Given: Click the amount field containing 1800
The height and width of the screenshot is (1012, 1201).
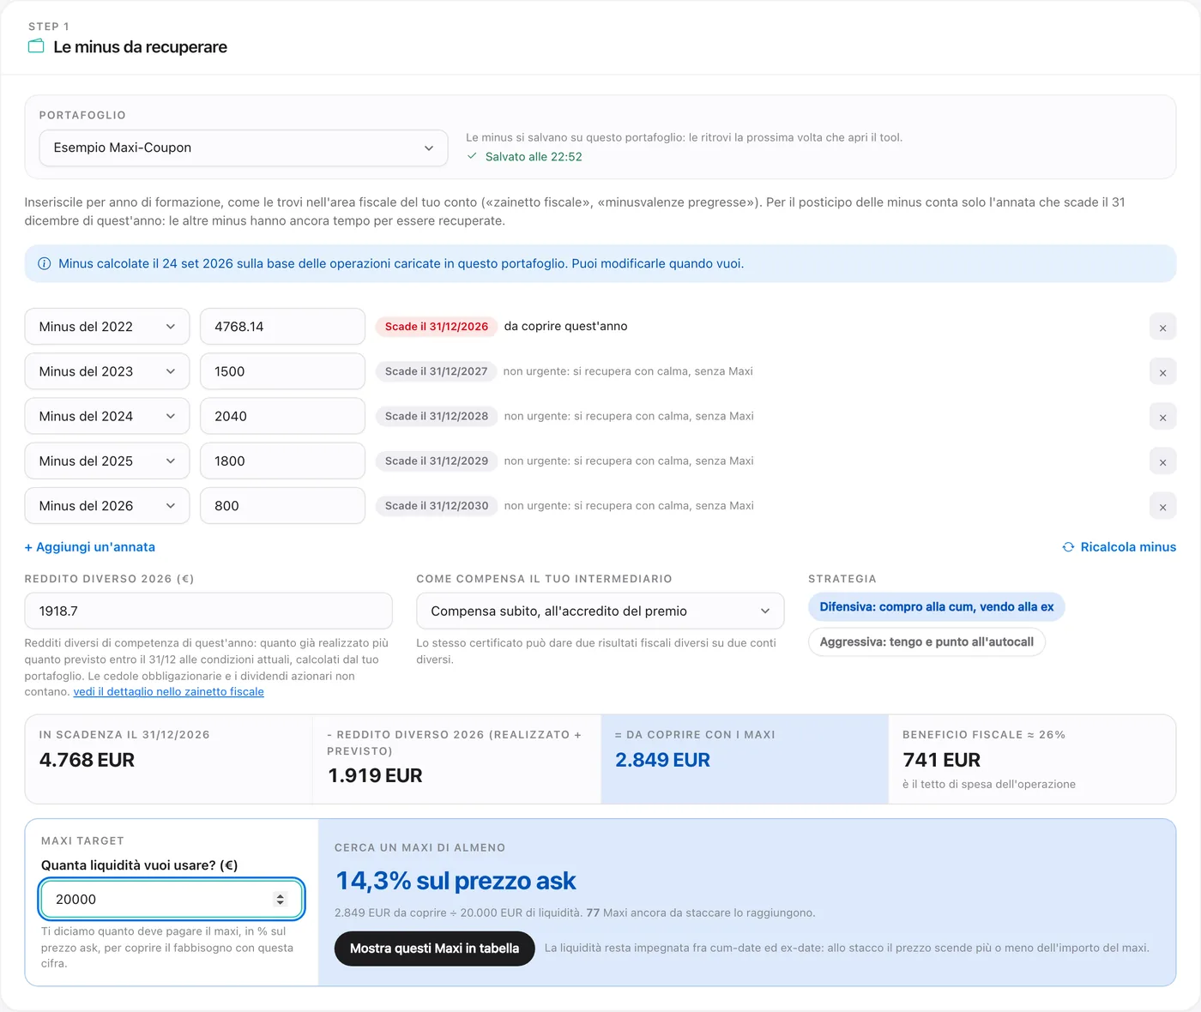Looking at the screenshot, I should 283,461.
